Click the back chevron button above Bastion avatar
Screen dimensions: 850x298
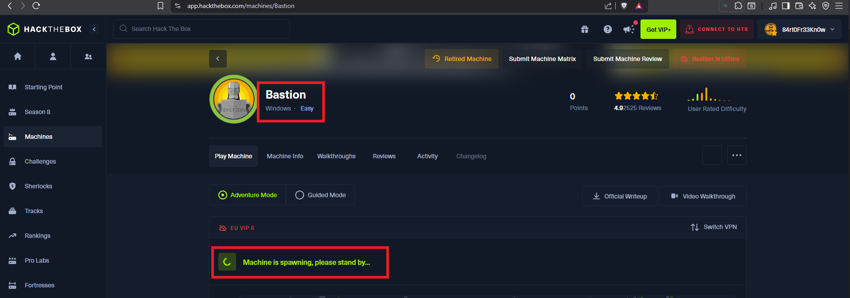click(x=218, y=59)
